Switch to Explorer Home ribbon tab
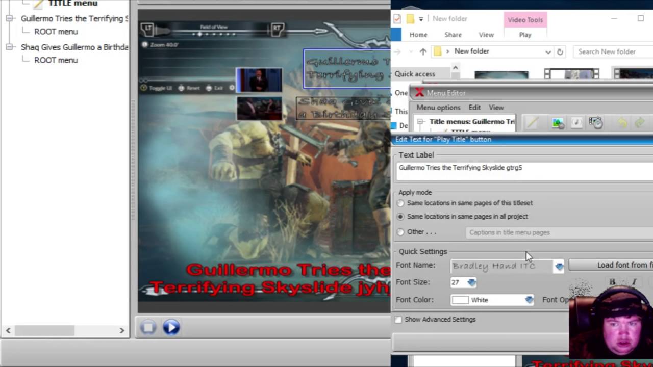This screenshot has width=653, height=367. click(x=418, y=35)
